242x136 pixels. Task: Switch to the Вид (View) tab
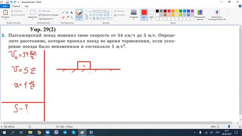(x=26, y=6)
